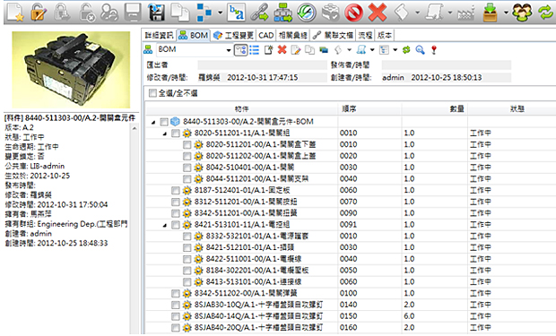Screen dimensions: 556x336
Task: Click the new document star icon
Action: [15, 12]
